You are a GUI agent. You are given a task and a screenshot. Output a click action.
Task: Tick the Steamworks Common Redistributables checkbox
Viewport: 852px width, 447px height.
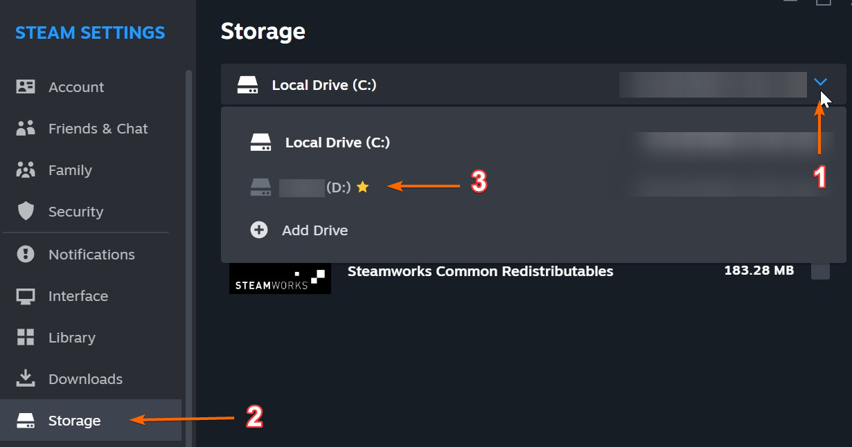820,271
